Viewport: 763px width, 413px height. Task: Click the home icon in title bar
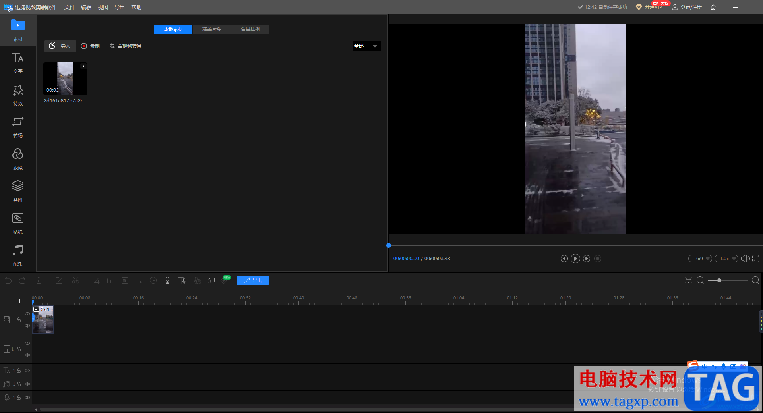(713, 7)
